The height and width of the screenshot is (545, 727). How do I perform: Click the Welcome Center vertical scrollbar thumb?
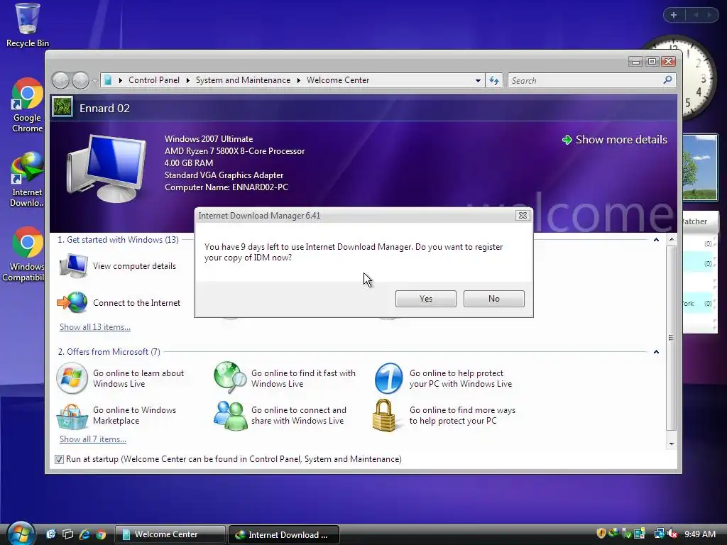[672, 338]
